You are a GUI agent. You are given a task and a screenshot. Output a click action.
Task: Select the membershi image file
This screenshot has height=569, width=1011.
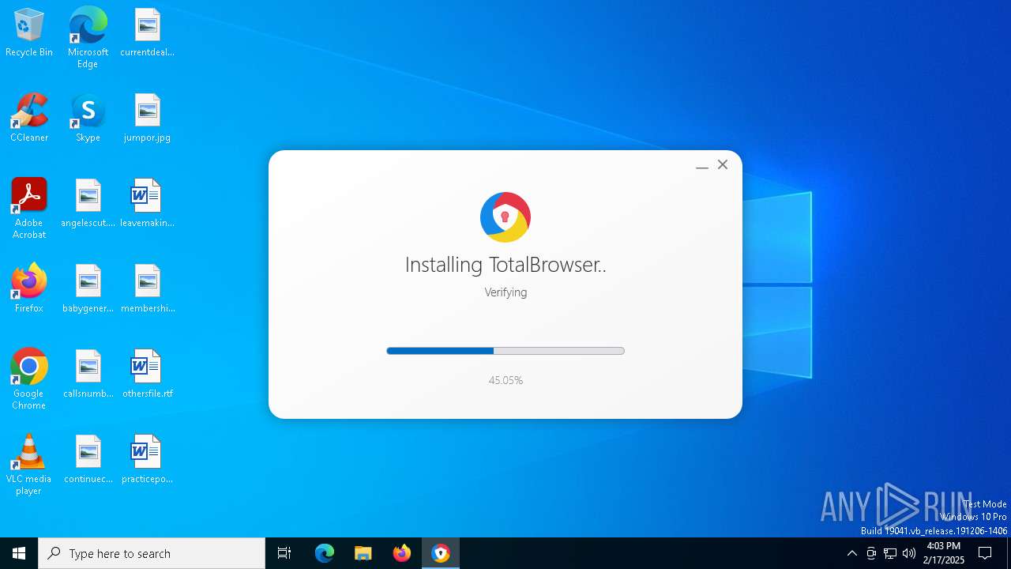coord(147,289)
